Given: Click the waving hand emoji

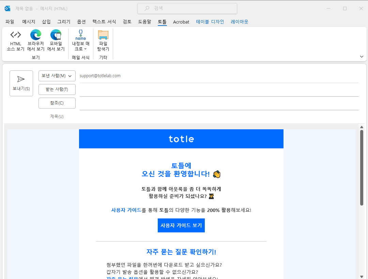Looking at the screenshot, I should [x=217, y=174].
